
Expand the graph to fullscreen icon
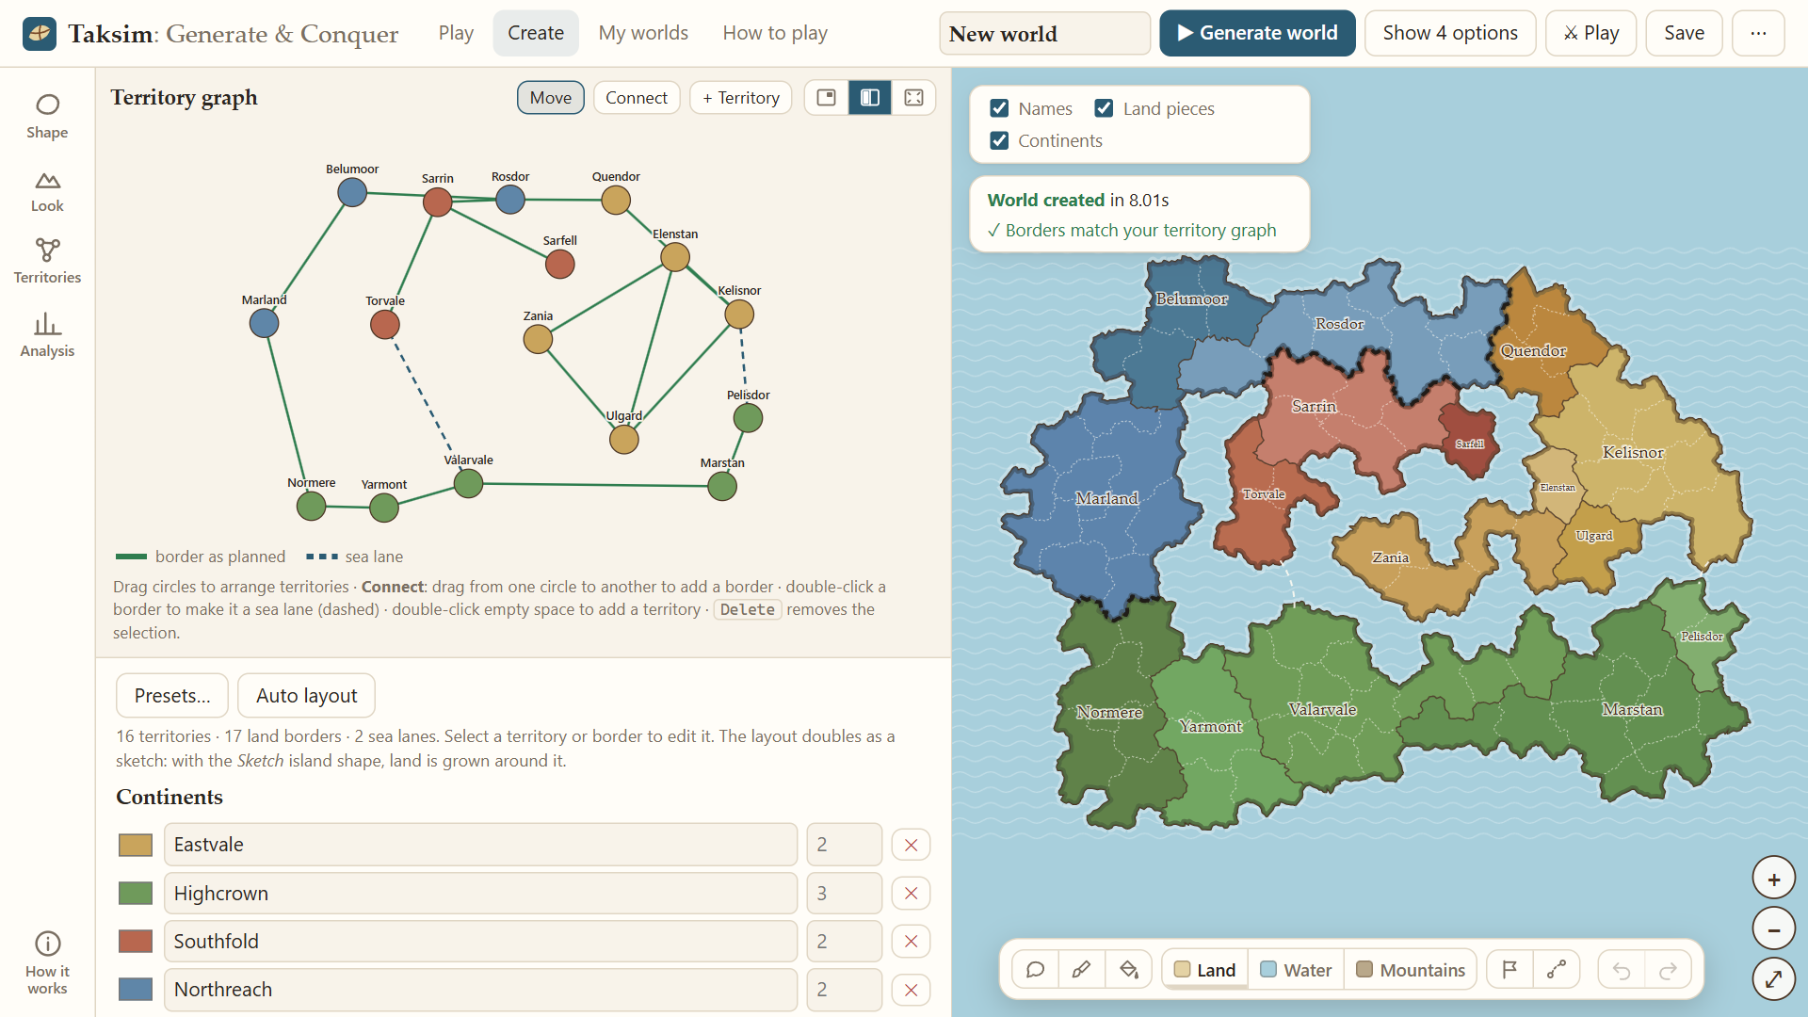pyautogui.click(x=913, y=98)
